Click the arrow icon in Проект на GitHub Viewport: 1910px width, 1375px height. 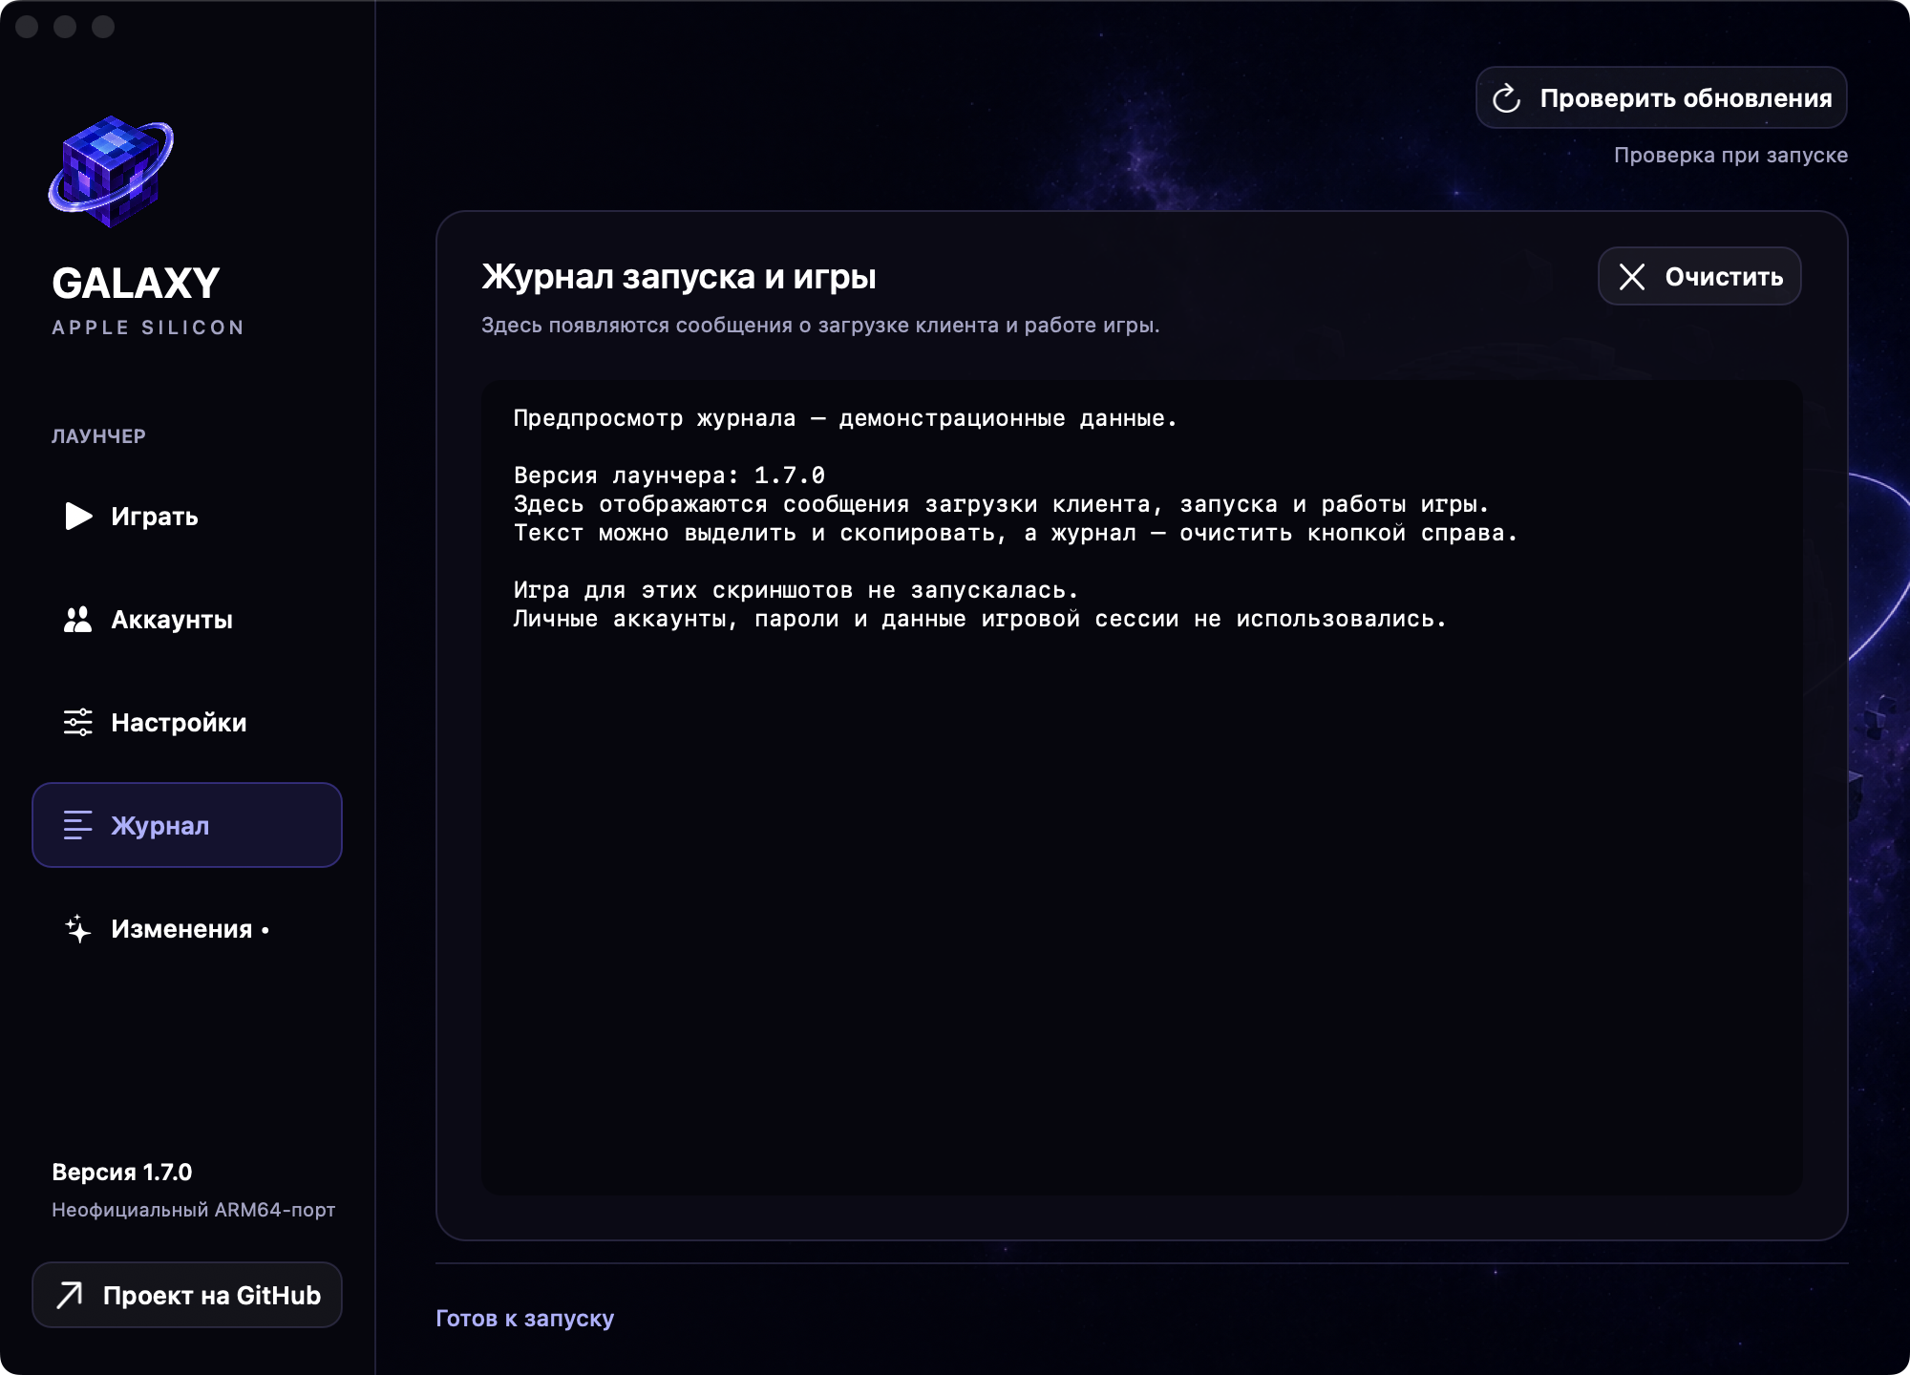coord(70,1295)
